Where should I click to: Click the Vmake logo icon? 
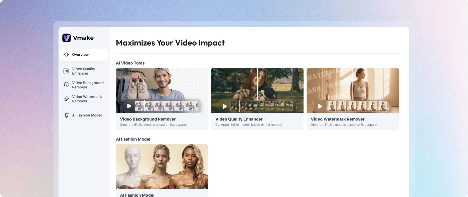pyautogui.click(x=66, y=38)
